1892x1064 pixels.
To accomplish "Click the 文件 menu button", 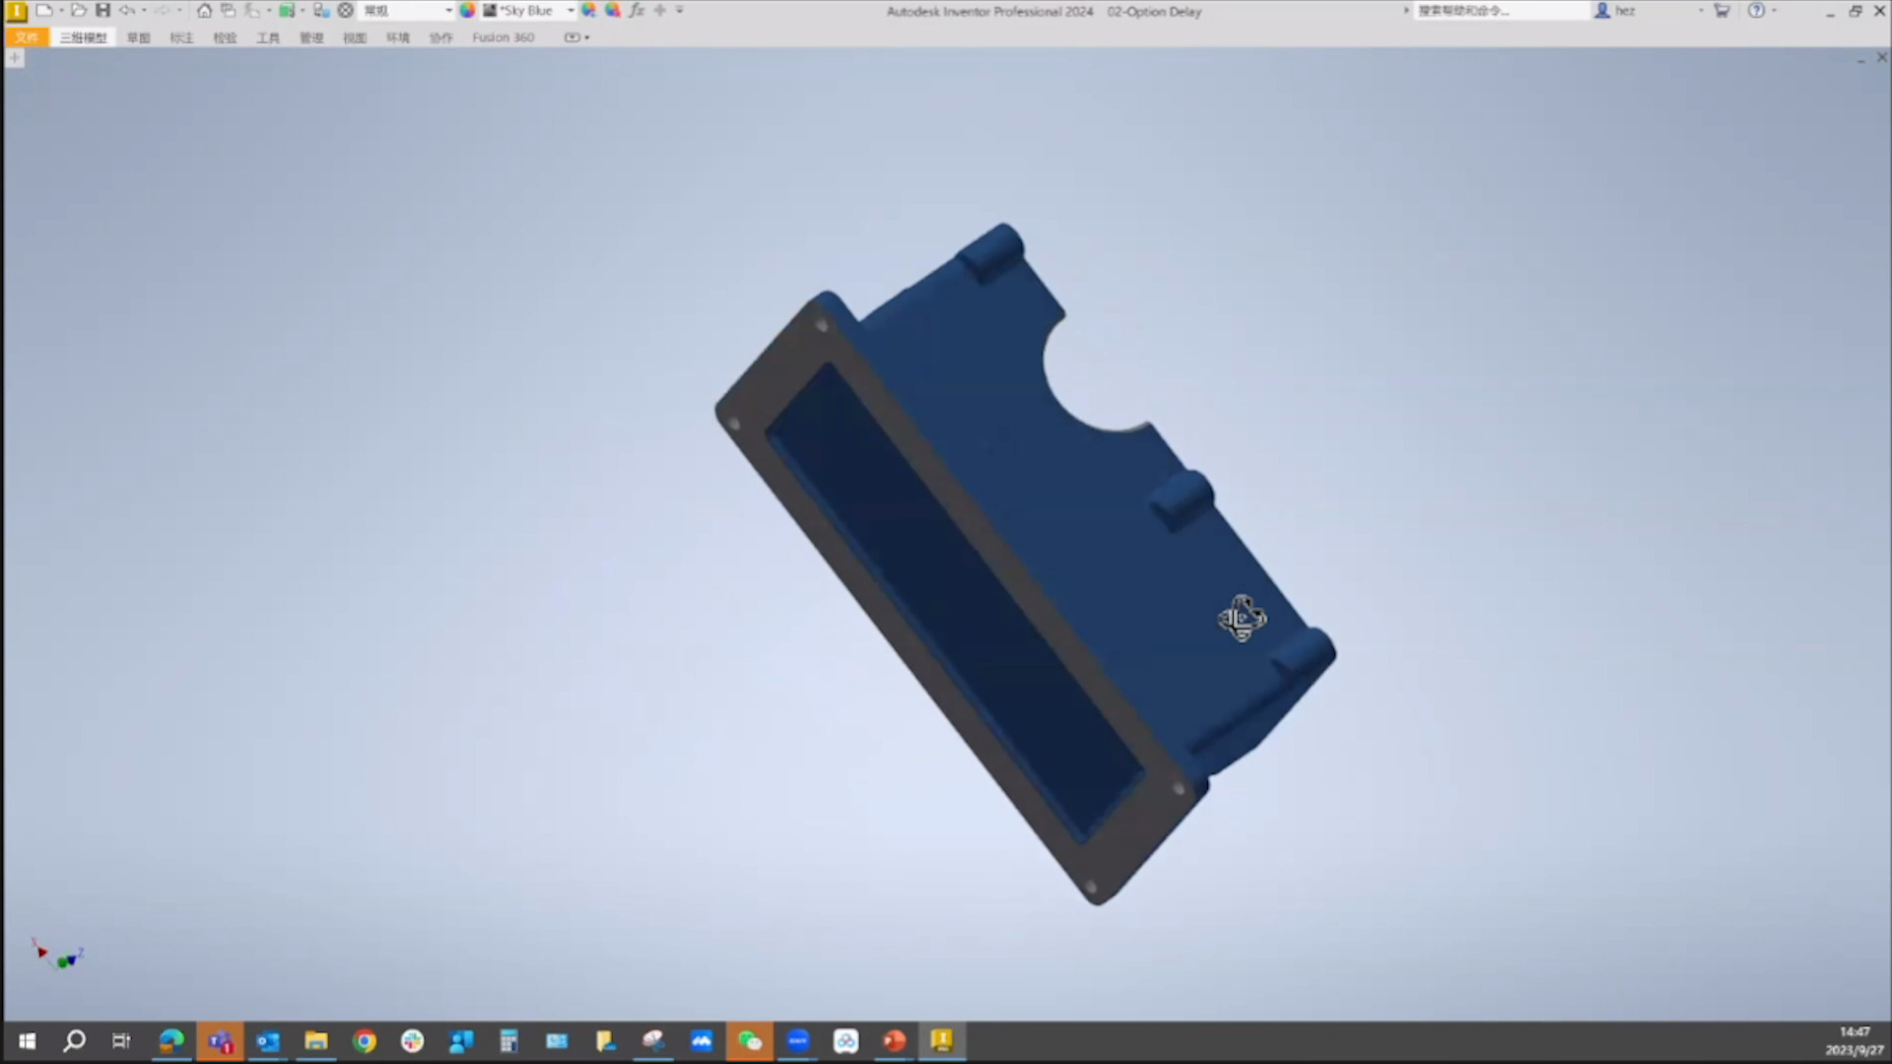I will click(x=26, y=36).
